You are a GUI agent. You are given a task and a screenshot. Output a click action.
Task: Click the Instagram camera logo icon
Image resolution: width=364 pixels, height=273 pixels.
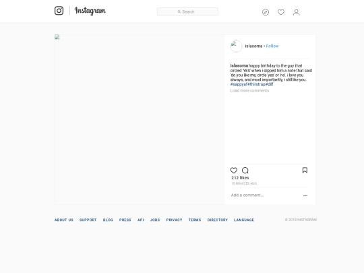tap(59, 11)
